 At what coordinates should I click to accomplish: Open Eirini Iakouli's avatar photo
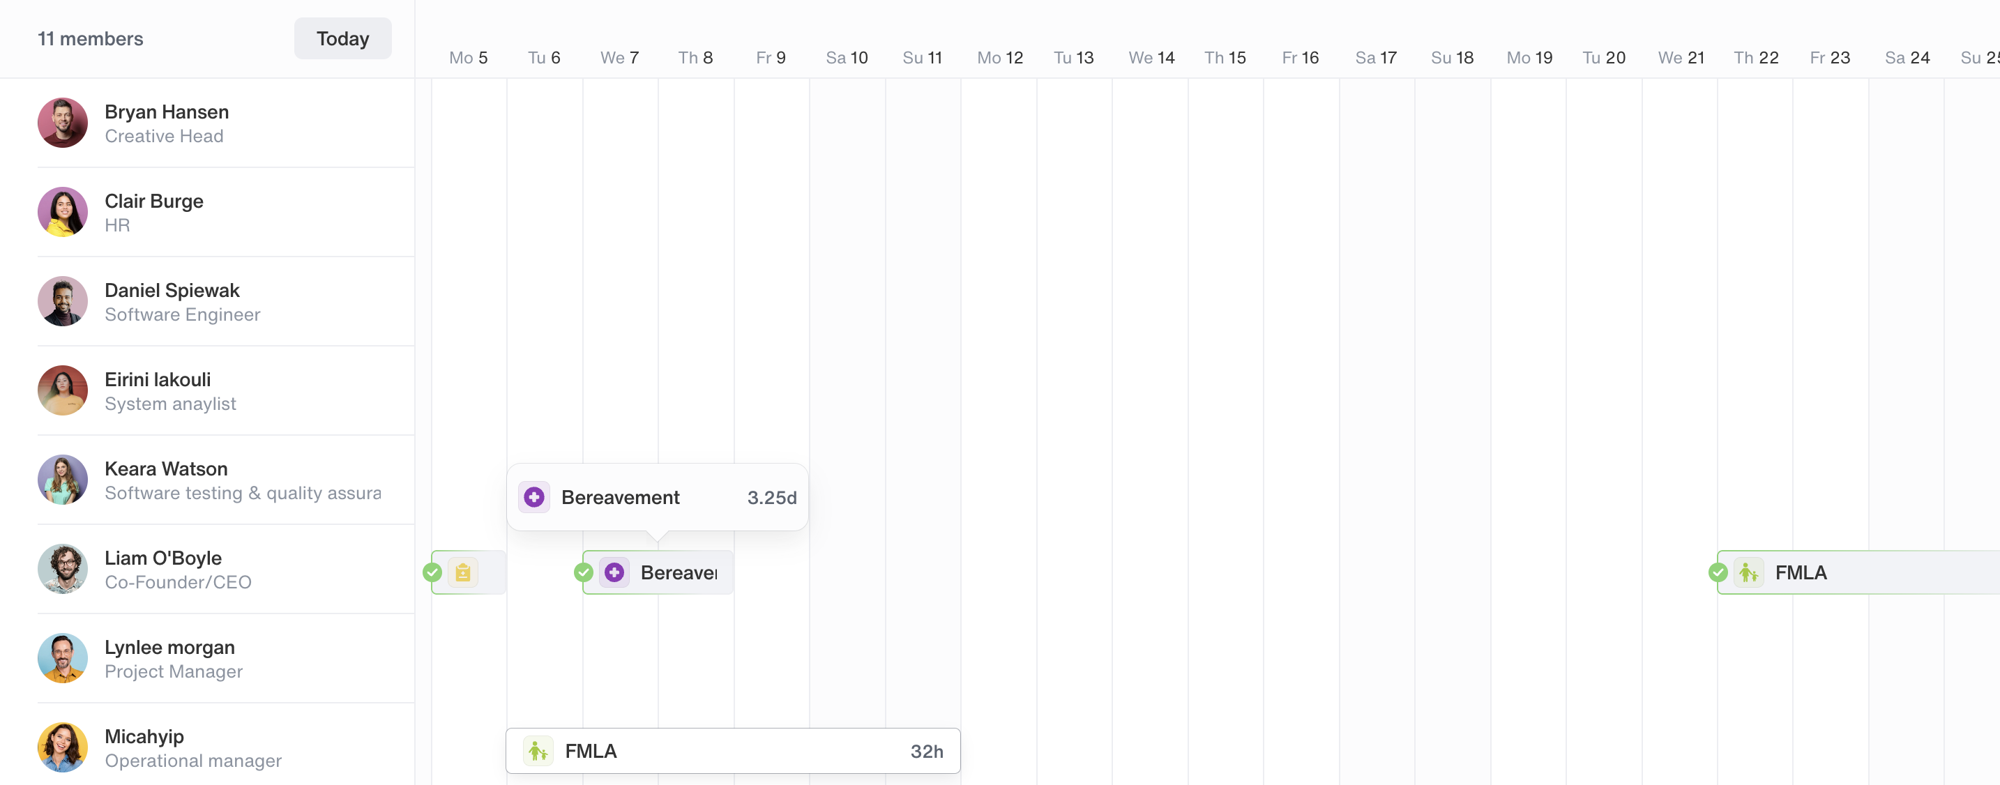click(x=62, y=390)
